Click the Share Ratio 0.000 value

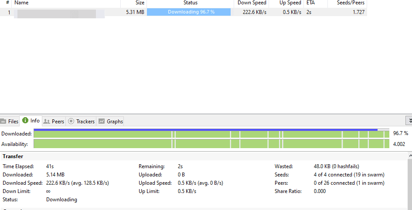(320, 191)
